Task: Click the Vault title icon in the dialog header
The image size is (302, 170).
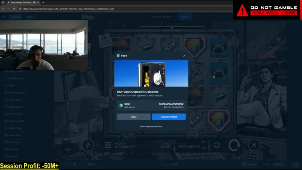Action: [118, 56]
